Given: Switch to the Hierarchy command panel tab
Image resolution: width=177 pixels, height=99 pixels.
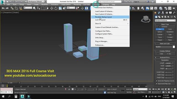Looking at the screenshot, I should click(163, 13).
